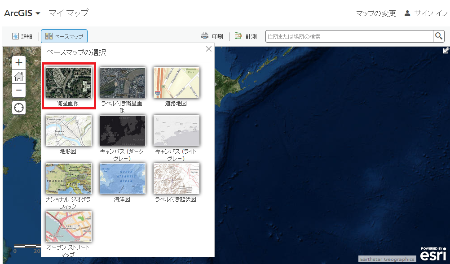The image size is (450, 264).
Task: Zoom out with the minus button
Action: [x=19, y=90]
